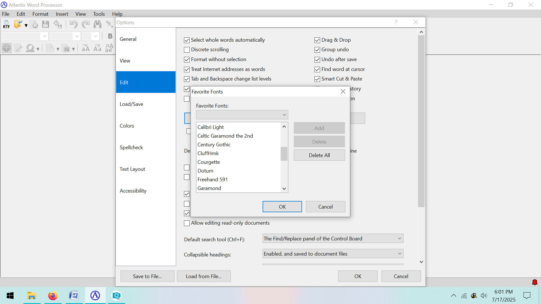Click the system tray volume icon
This screenshot has width=541, height=304.
484,296
